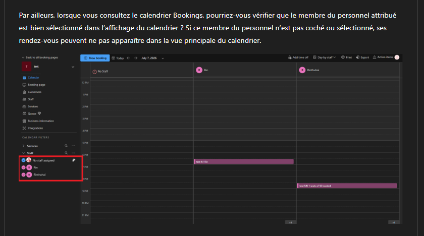Jump to Today in the calendar
This screenshot has height=236, width=424.
118,58
